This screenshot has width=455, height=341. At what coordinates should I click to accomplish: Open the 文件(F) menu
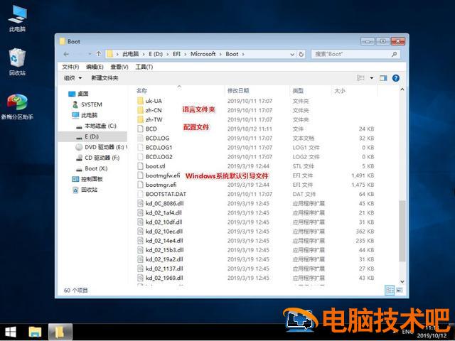(x=71, y=67)
